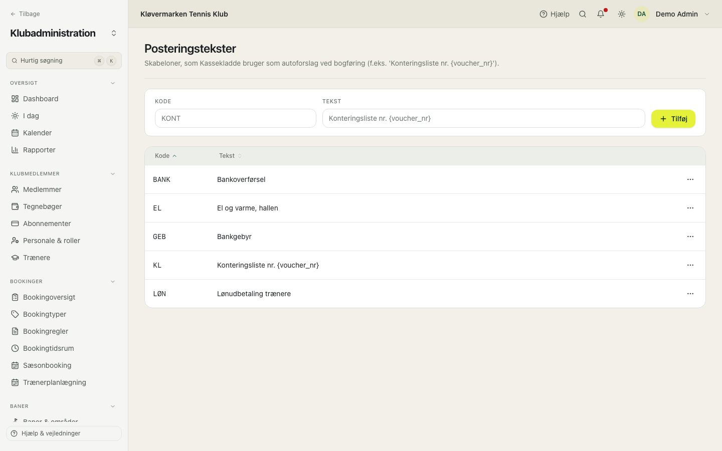Image resolution: width=722 pixels, height=451 pixels.
Task: Click Personale & roller icon
Action: (x=15, y=241)
